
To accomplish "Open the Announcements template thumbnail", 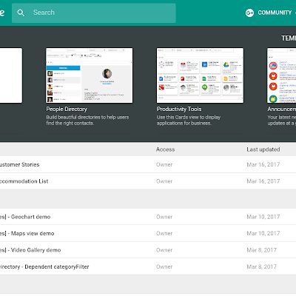I will [x=281, y=75].
